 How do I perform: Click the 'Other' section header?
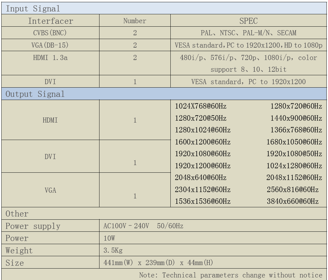click(x=164, y=214)
